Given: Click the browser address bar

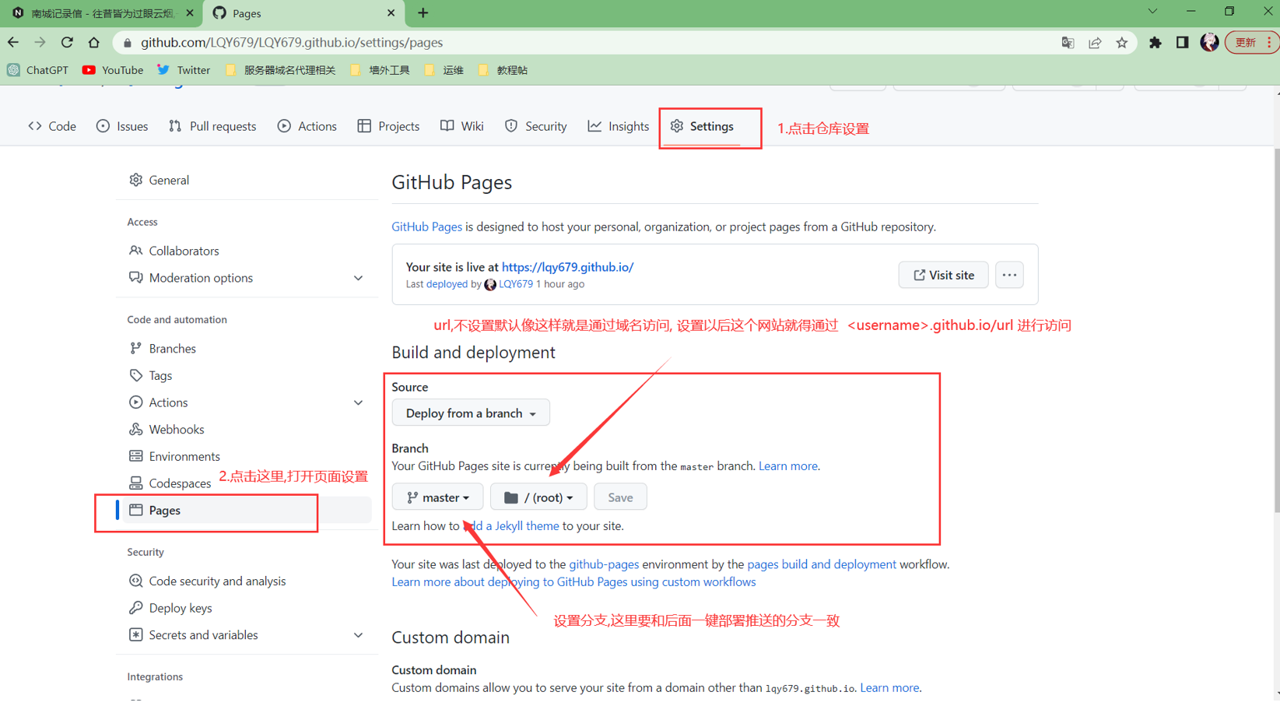Looking at the screenshot, I should pos(467,43).
